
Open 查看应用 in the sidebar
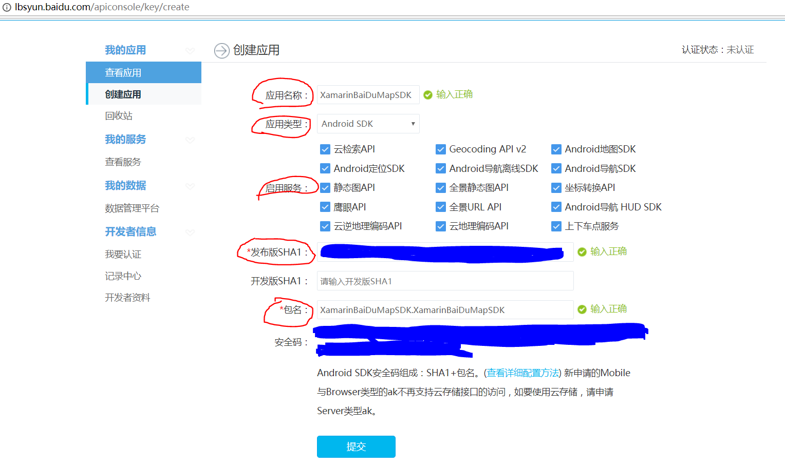pos(144,72)
